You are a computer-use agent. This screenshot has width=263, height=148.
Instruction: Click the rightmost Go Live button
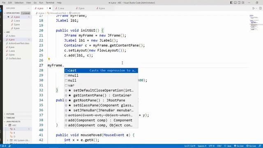pyautogui.click(x=251, y=146)
